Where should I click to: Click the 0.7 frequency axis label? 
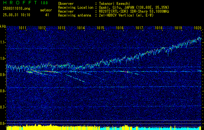[2, 107]
